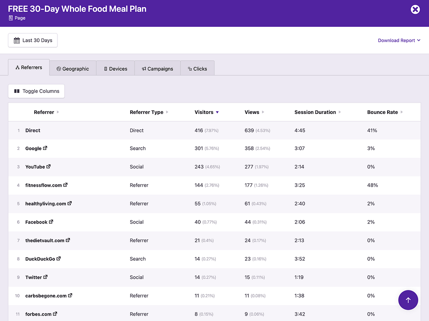Sort the table by Session Duration
429x321 pixels.
[316, 112]
